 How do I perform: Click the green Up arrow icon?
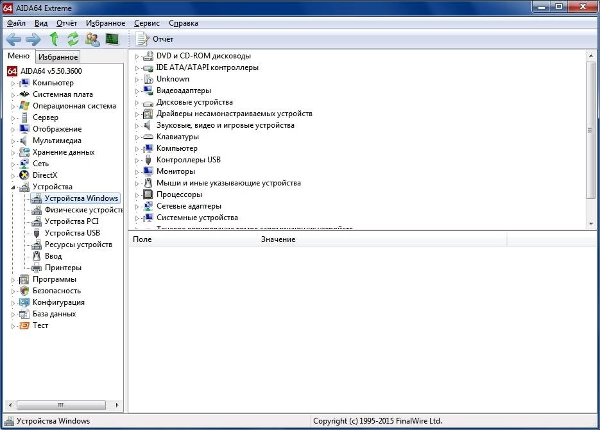[x=55, y=39]
